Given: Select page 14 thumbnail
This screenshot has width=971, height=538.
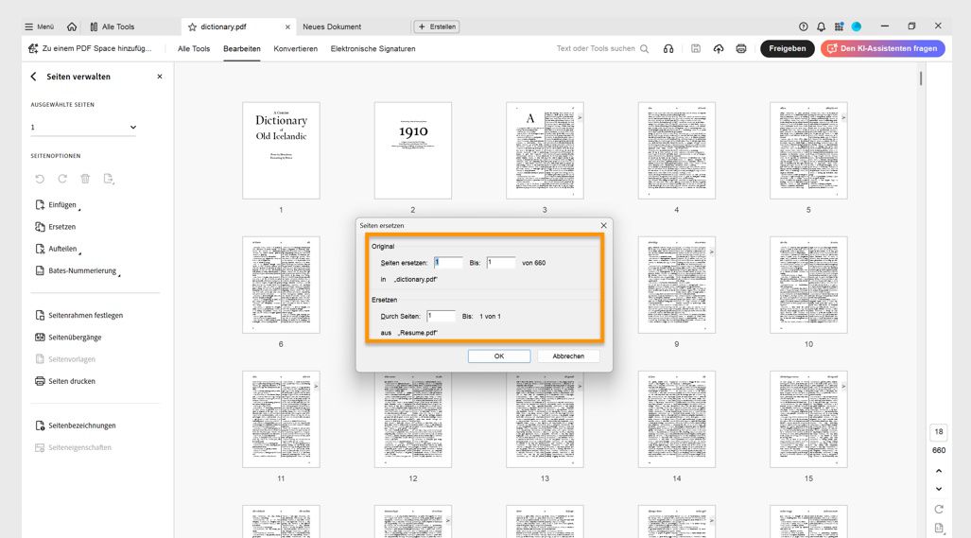Looking at the screenshot, I should coord(677,419).
